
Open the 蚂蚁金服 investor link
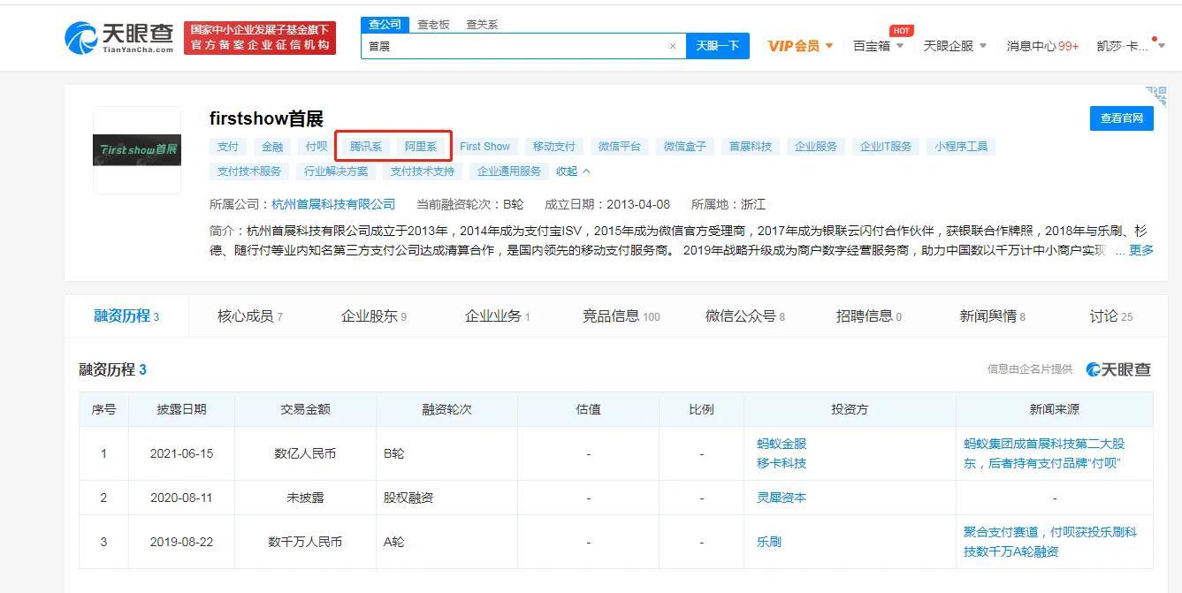click(783, 444)
